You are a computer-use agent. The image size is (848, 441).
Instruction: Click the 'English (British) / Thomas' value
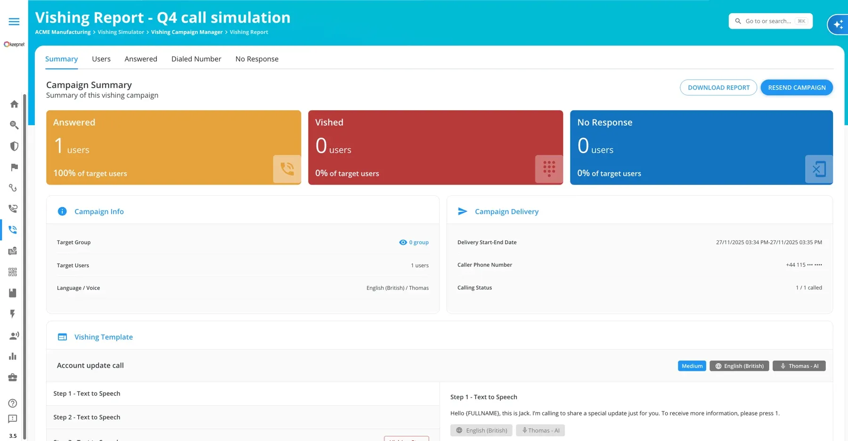[x=398, y=288]
